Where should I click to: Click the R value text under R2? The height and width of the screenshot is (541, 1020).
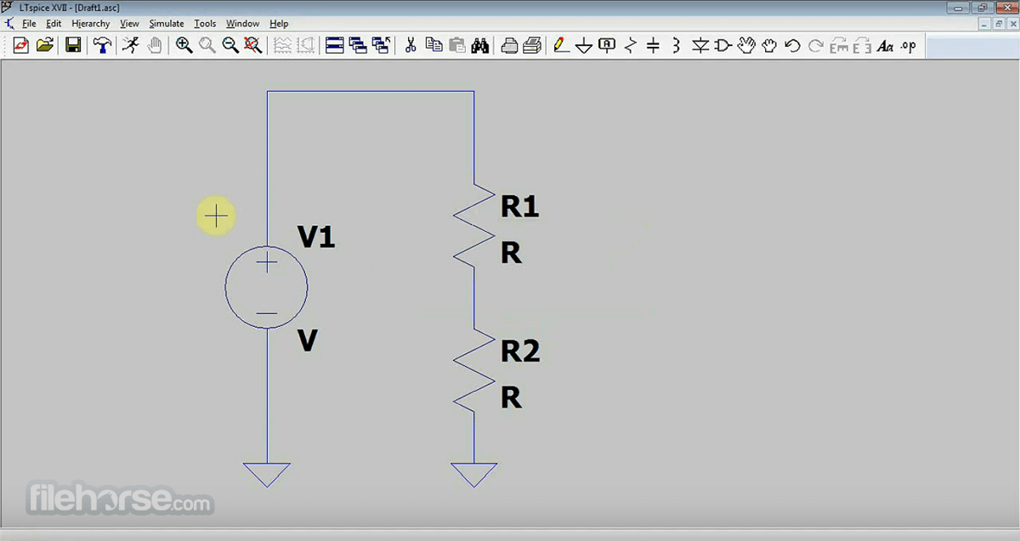tap(511, 397)
